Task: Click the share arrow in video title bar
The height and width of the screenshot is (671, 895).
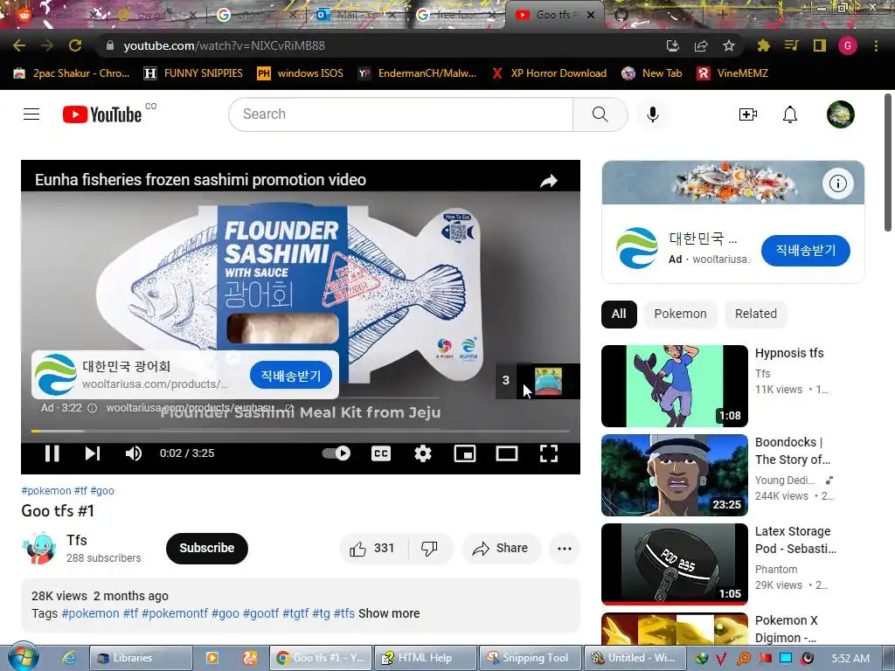Action: point(549,181)
